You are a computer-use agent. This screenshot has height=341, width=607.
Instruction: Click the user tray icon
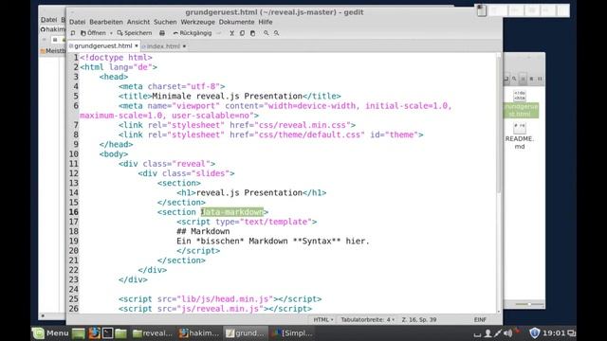[487, 333]
